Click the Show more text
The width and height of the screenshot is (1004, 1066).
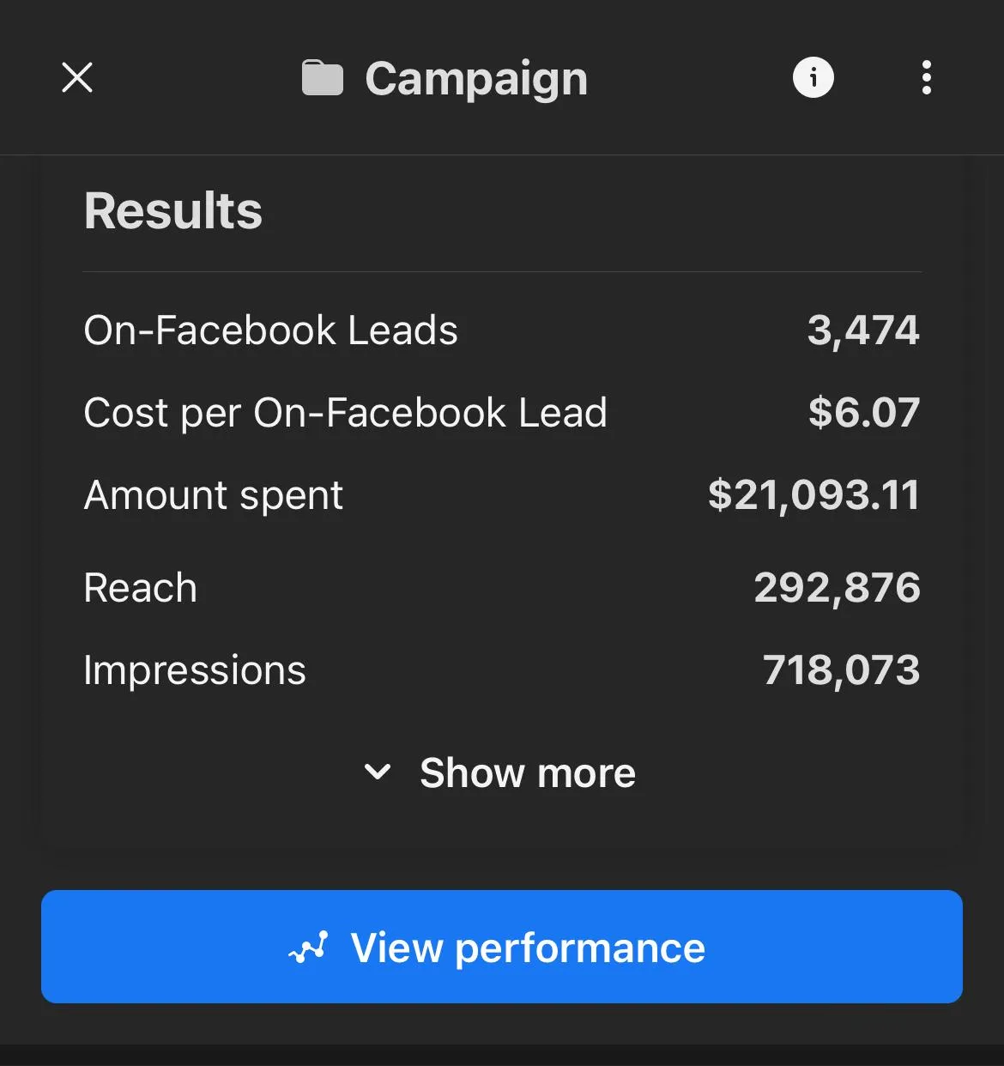528,772
